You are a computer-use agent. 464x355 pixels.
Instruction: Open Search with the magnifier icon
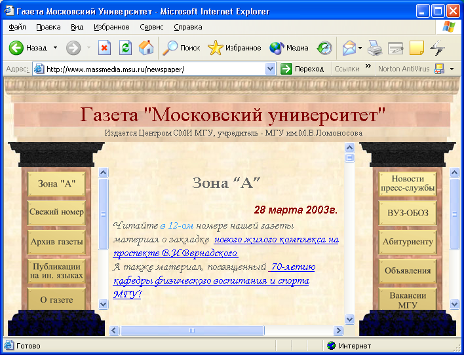pyautogui.click(x=170, y=48)
